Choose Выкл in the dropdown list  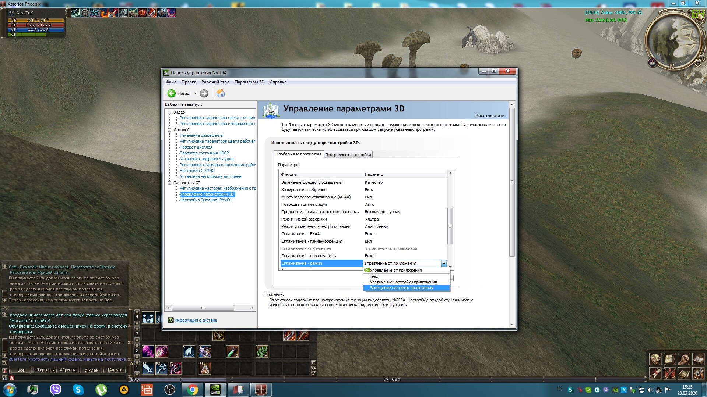tap(374, 276)
